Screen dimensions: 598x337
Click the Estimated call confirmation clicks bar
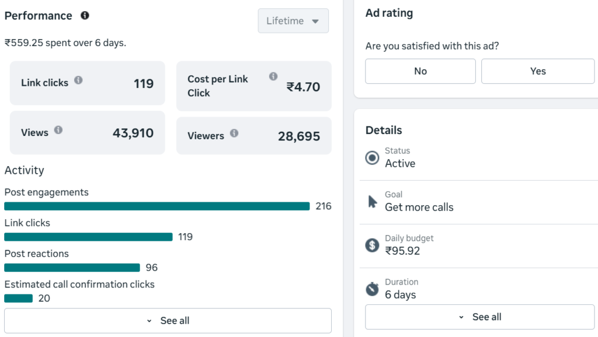click(x=18, y=298)
